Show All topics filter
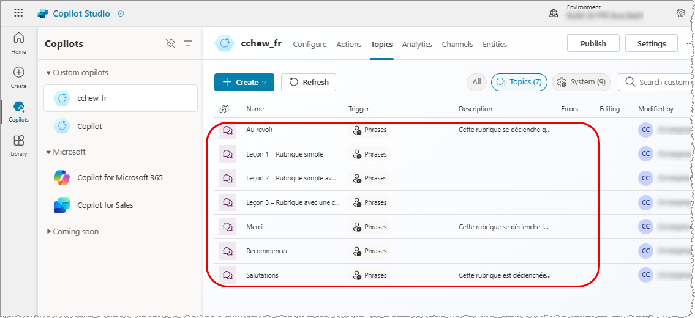The height and width of the screenshot is (318, 695). click(476, 82)
